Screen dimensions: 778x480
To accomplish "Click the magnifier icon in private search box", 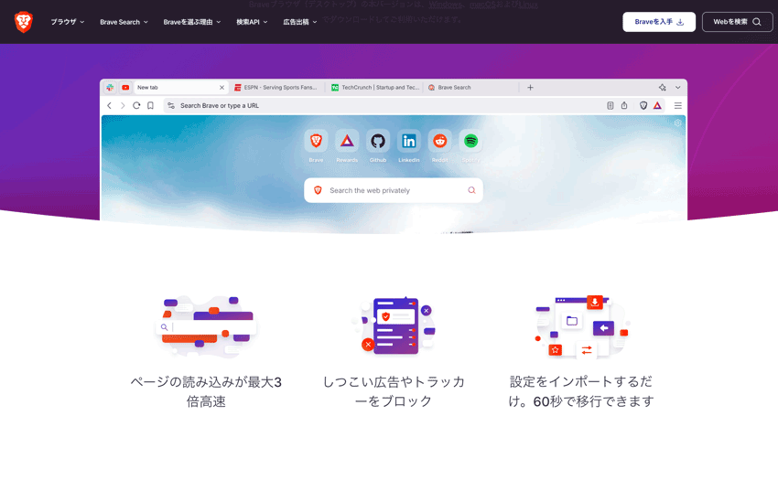I will pyautogui.click(x=471, y=190).
